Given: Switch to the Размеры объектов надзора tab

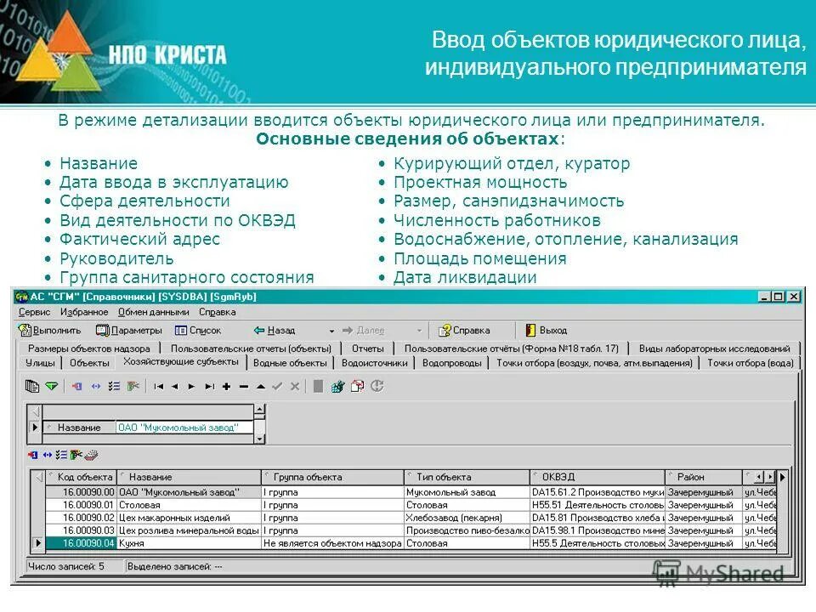Looking at the screenshot, I should point(89,348).
